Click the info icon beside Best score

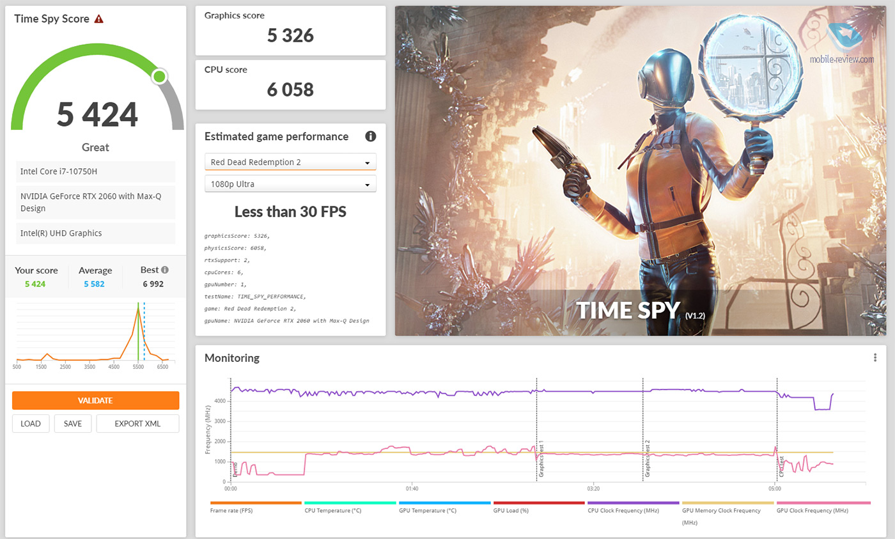pos(165,270)
